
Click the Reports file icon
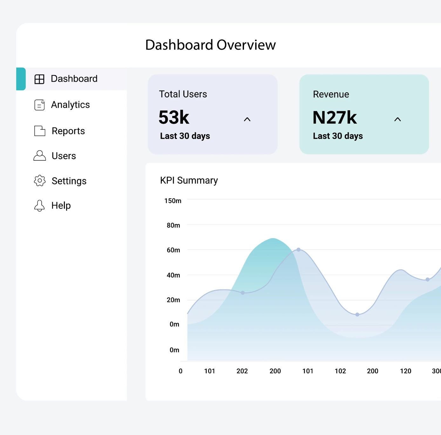click(x=40, y=131)
